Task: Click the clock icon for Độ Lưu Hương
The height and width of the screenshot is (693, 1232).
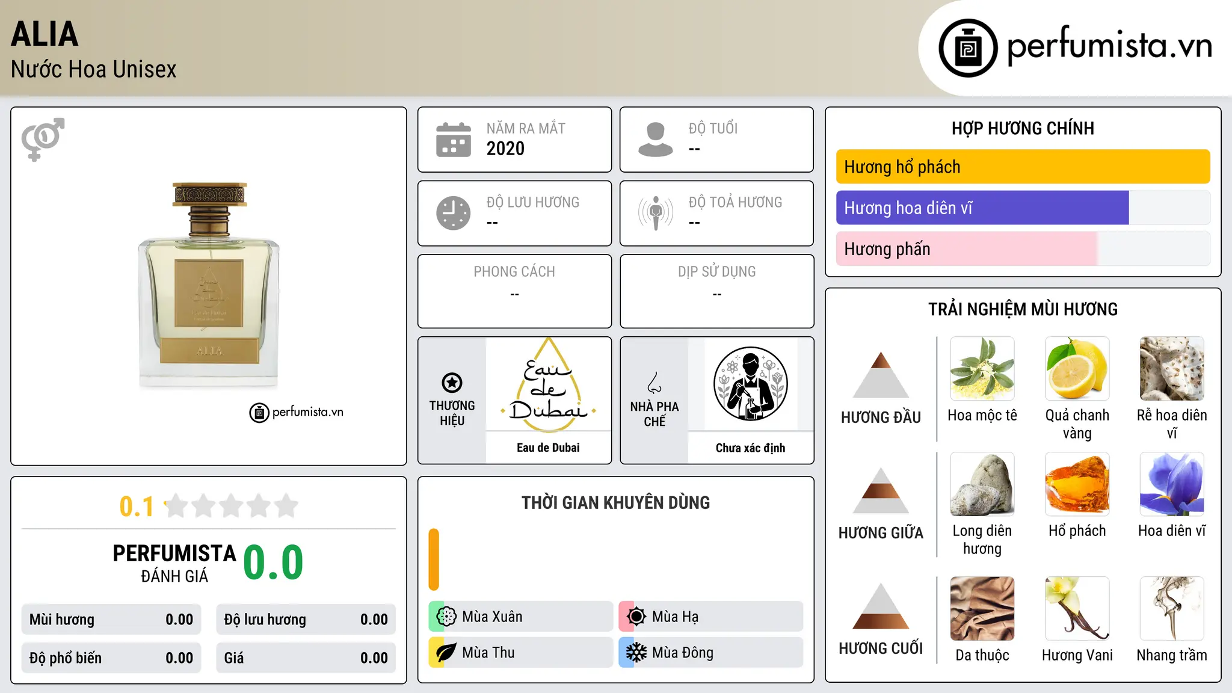Action: [x=454, y=213]
